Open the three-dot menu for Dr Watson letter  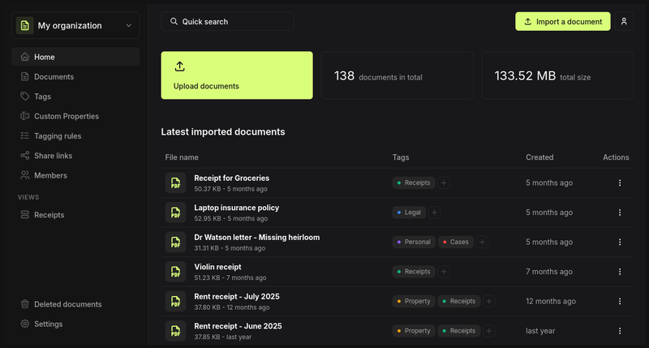point(620,242)
